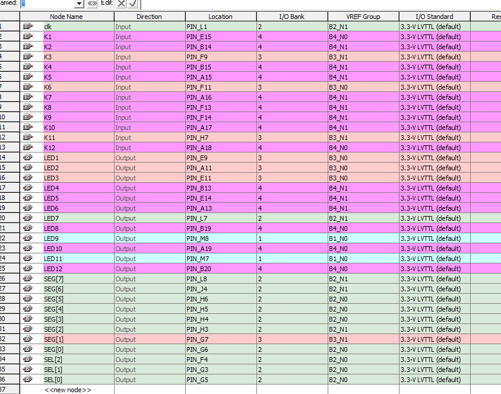Click the input pin icon for K12

pos(28,147)
